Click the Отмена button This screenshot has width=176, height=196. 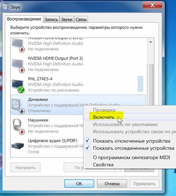point(112,184)
